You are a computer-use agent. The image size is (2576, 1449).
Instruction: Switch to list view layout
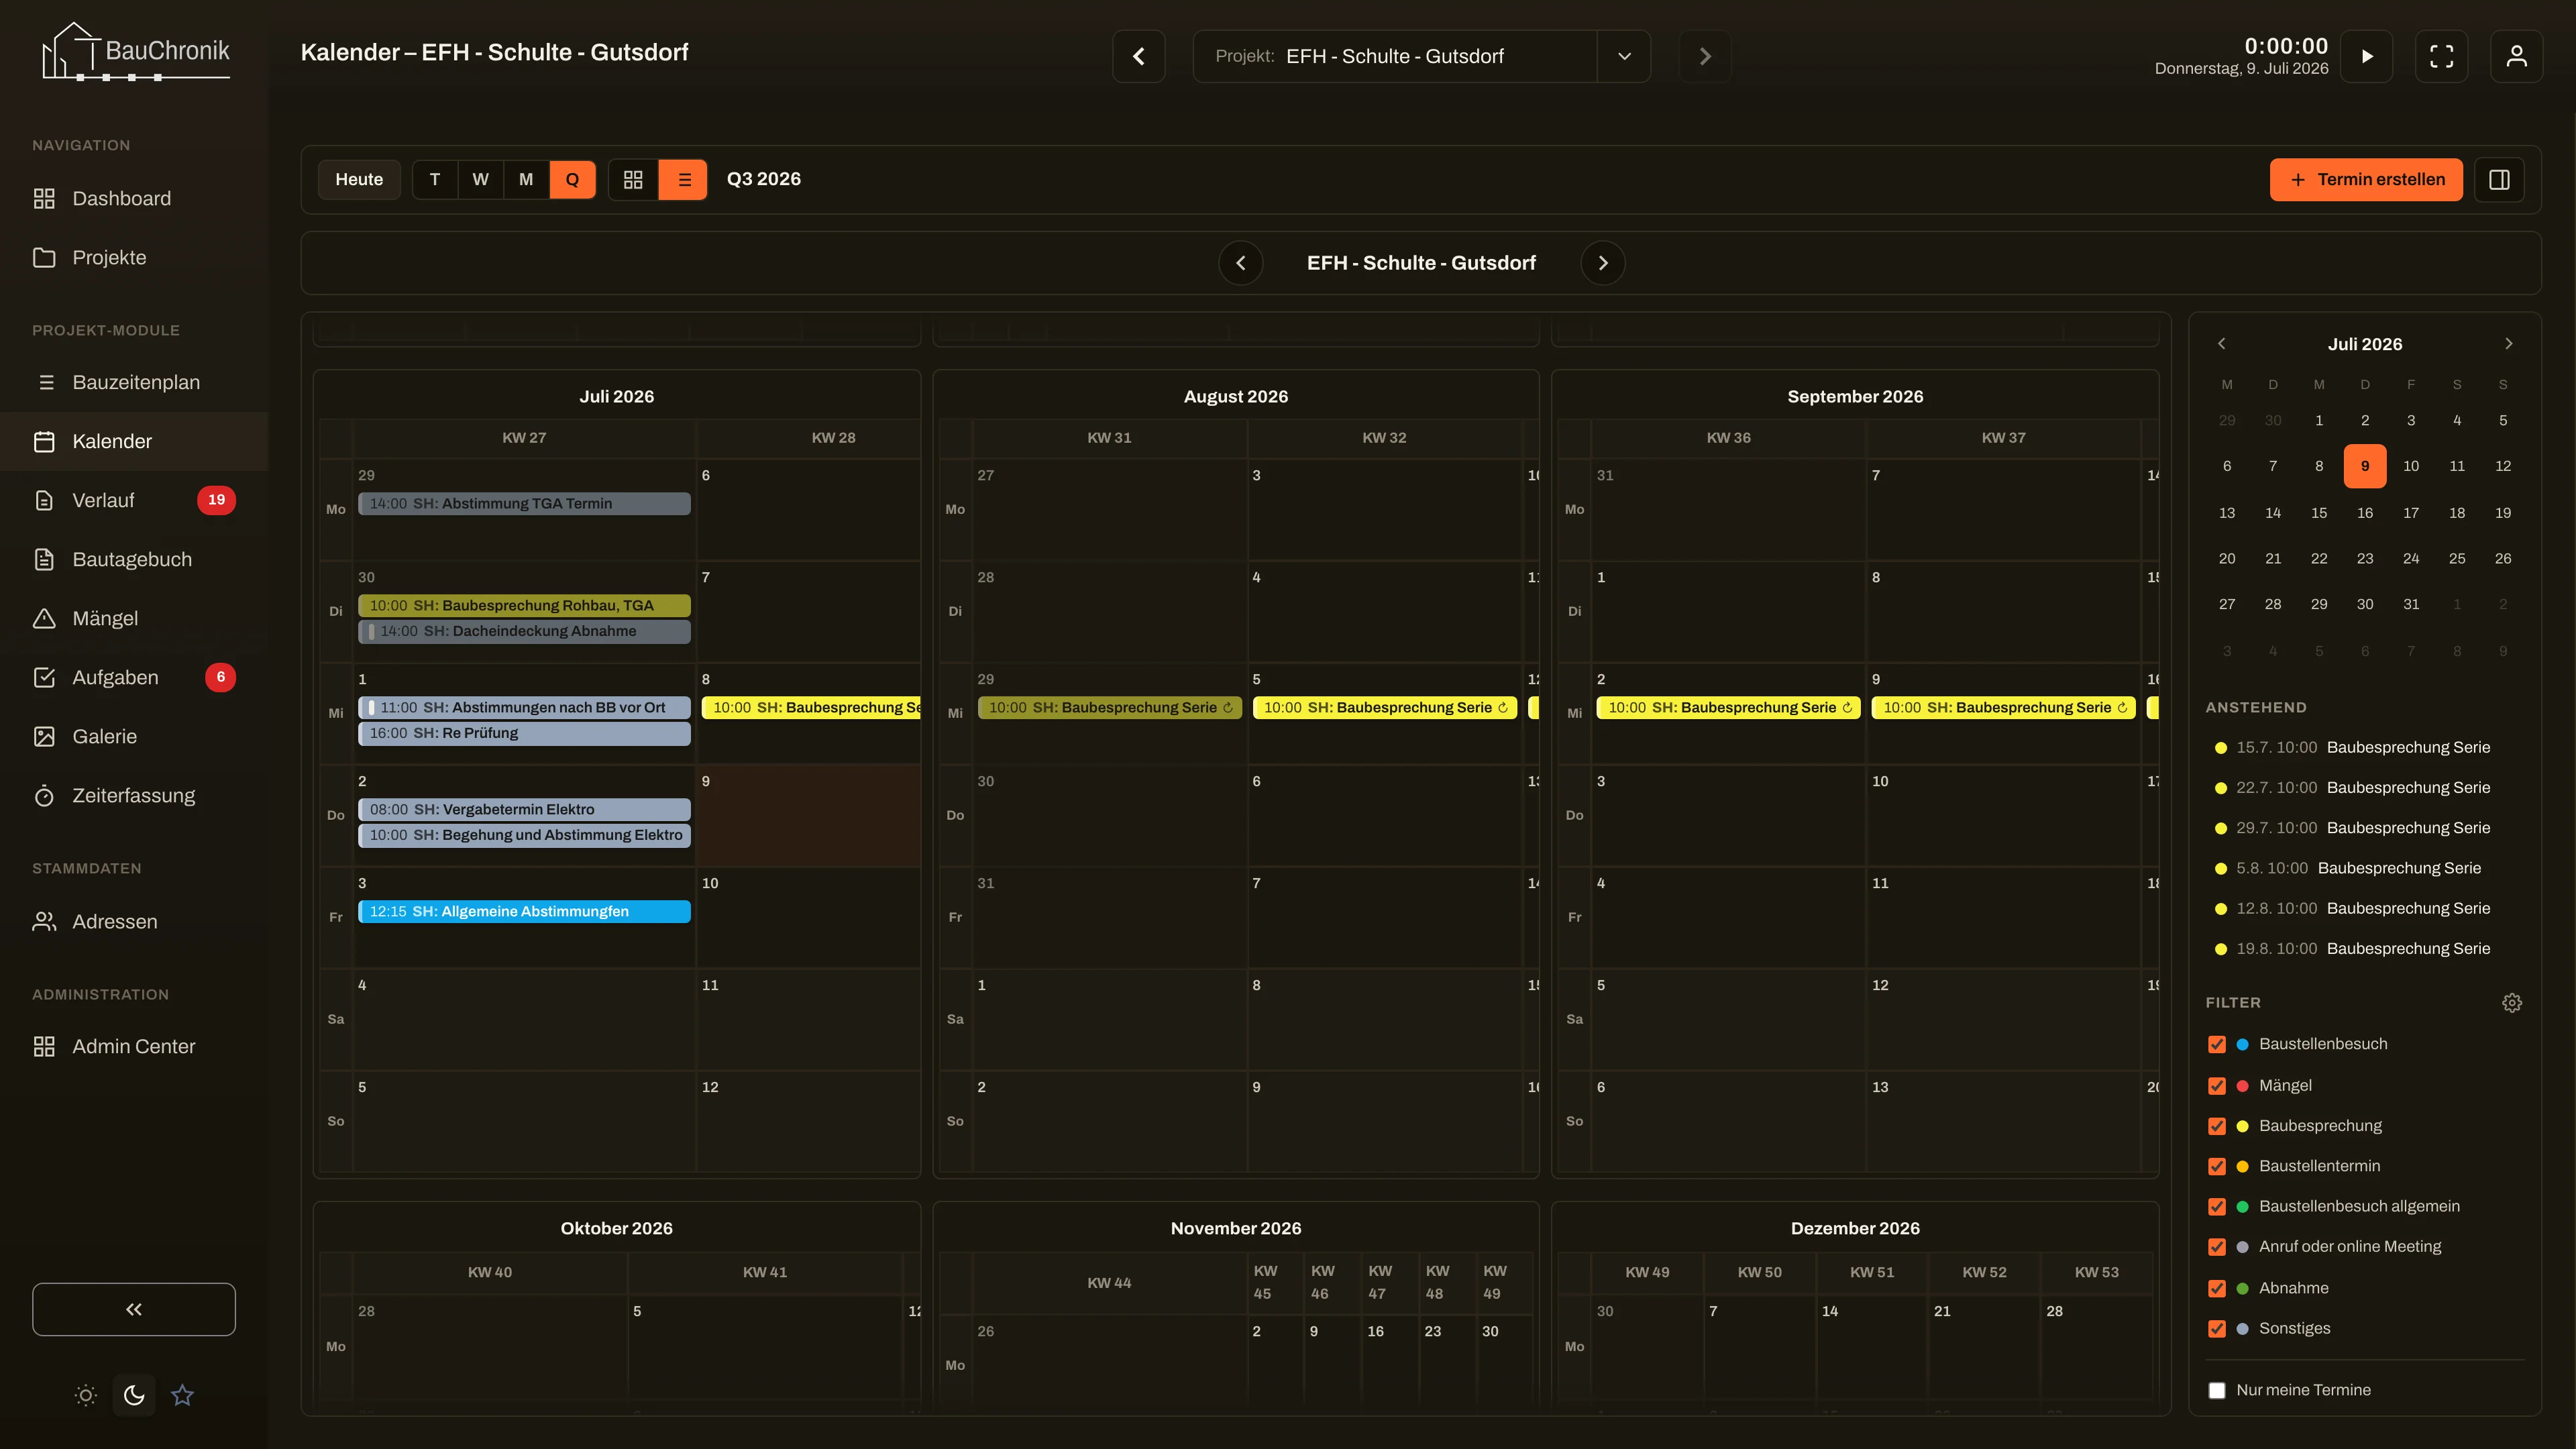tap(684, 179)
